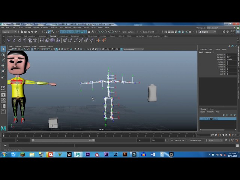Switch to the Animation shelf tab
This screenshot has height=180, width=240.
63,36
